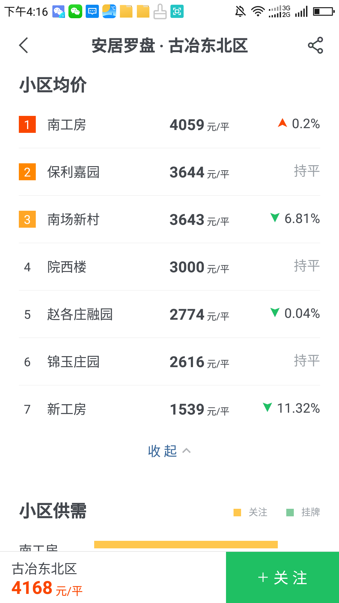Viewport: 339px width, 603px height.
Task: Tap the rank 3 yellow badge
Action: click(x=27, y=219)
